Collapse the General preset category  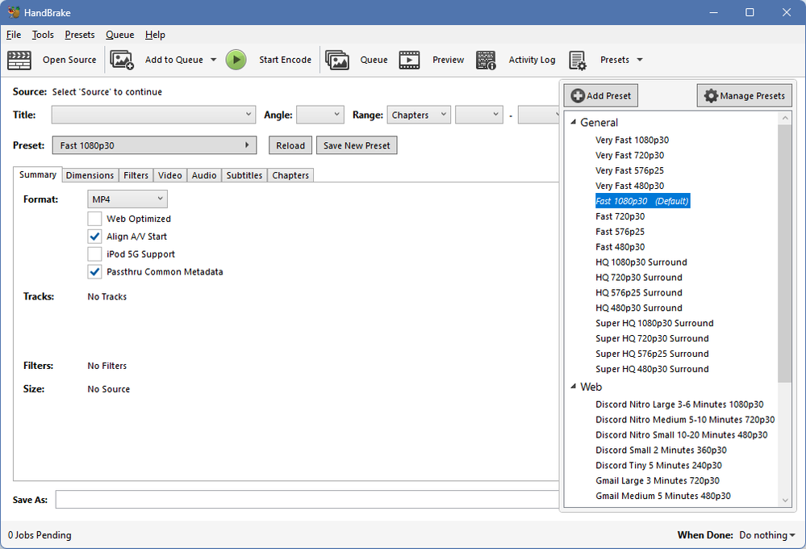[573, 123]
